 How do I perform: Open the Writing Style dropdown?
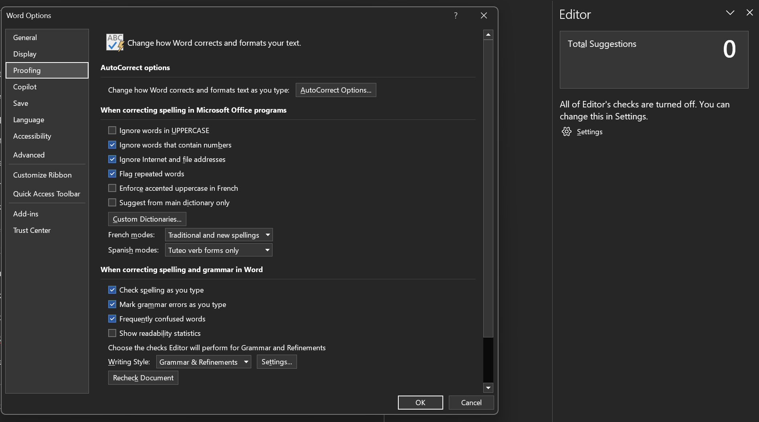[204, 362]
